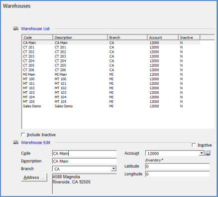Click the Inventory* account note

pos(154,160)
